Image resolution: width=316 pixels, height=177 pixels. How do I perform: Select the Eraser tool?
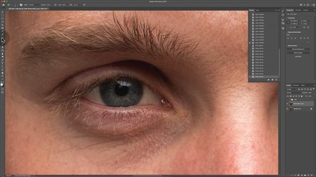(x=2, y=47)
